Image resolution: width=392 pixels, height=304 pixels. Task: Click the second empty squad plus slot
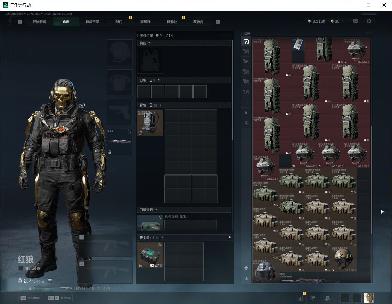tap(357, 298)
